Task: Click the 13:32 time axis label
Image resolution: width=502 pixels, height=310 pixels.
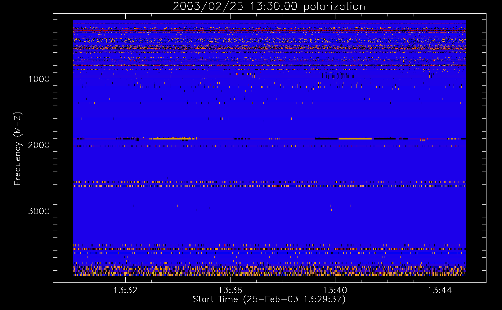Action: [125, 290]
